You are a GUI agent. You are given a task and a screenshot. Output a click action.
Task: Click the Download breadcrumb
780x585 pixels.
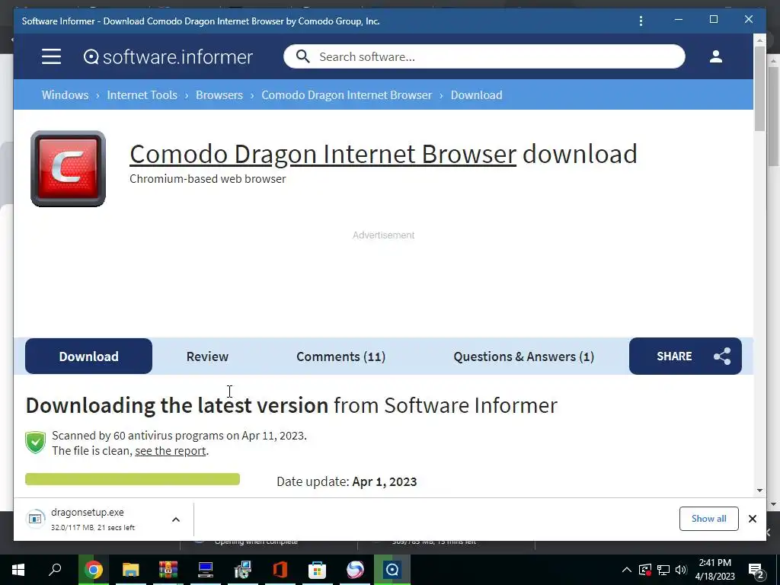(477, 95)
